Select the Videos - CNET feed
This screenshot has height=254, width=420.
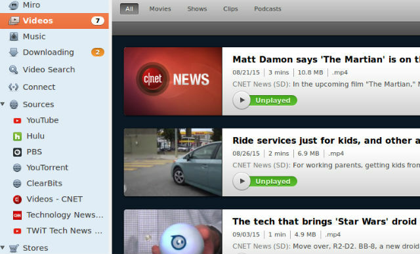48,200
